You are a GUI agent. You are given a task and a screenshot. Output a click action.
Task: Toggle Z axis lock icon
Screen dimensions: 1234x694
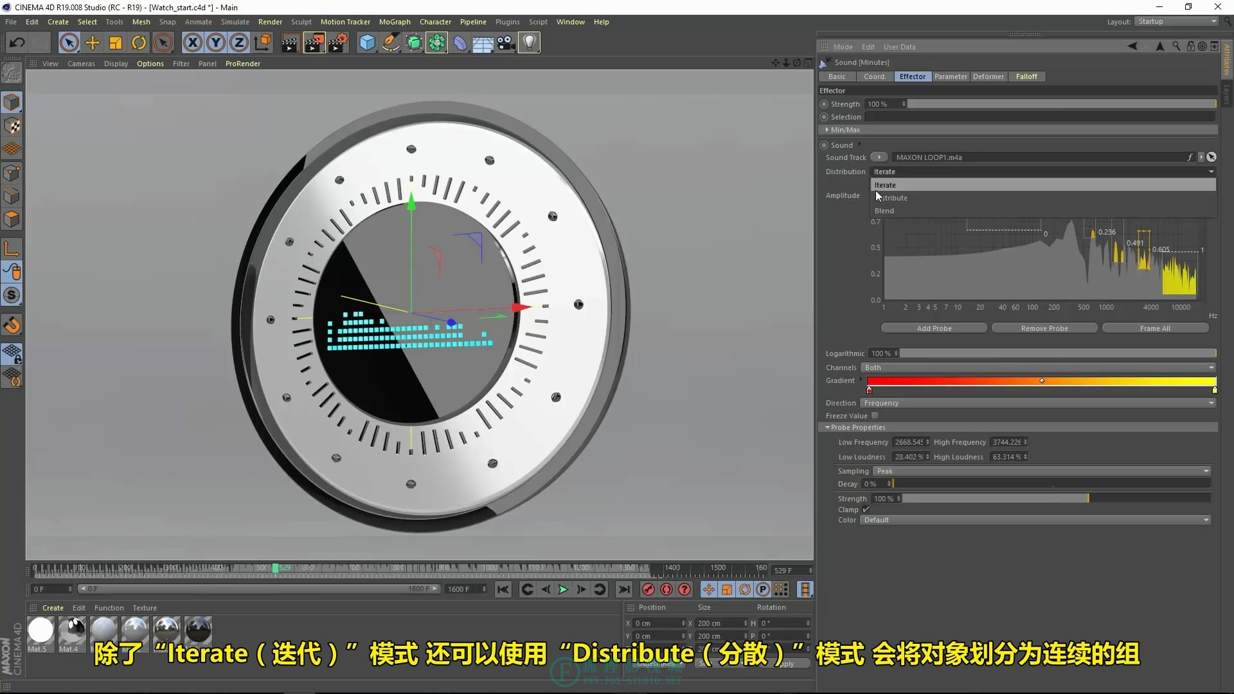tap(239, 43)
